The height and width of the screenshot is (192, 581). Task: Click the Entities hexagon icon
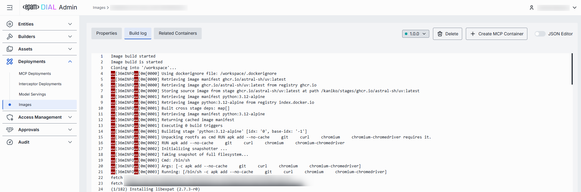point(10,24)
